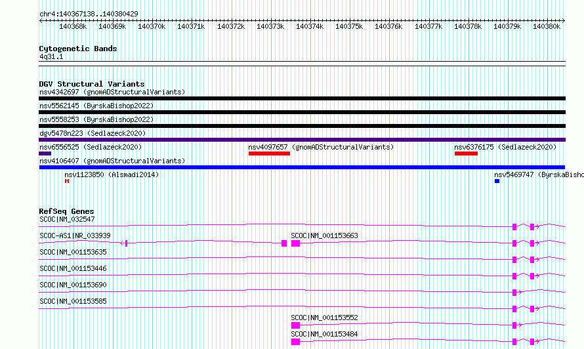The width and height of the screenshot is (584, 349).
Task: Click the small exon box left of NM_001153663
Action: point(284,243)
